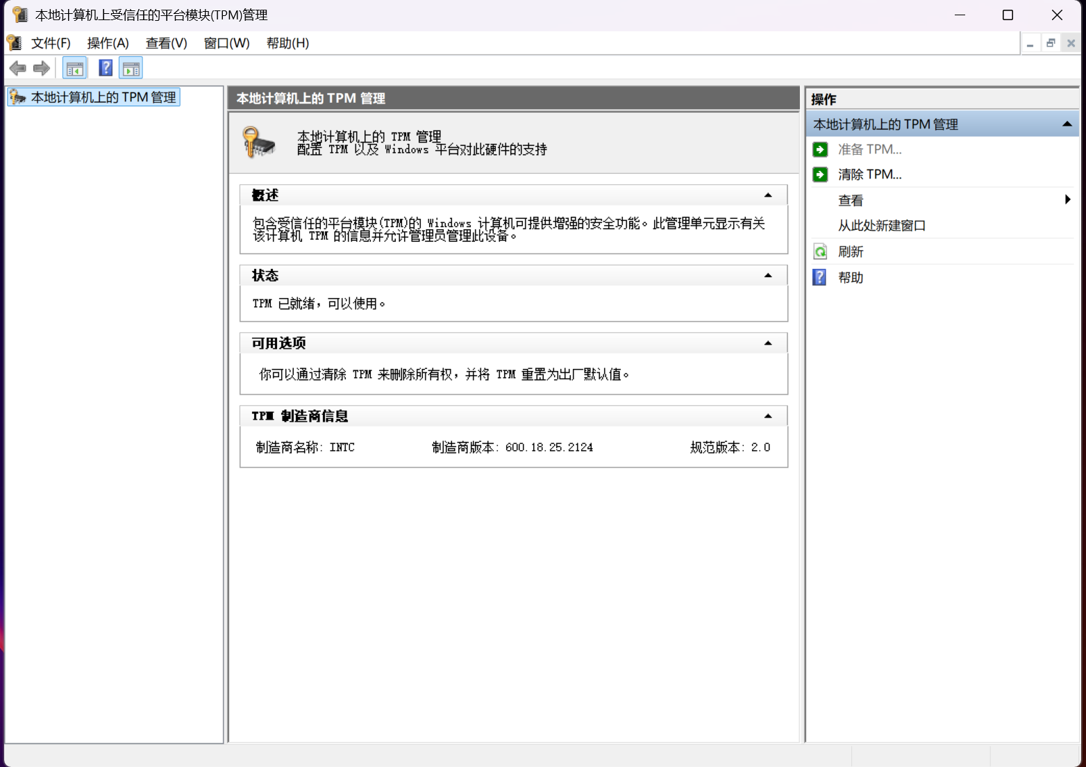Screen dimensions: 1086x767
Task: Click the 规范版本: 2.0 text
Action: click(730, 447)
